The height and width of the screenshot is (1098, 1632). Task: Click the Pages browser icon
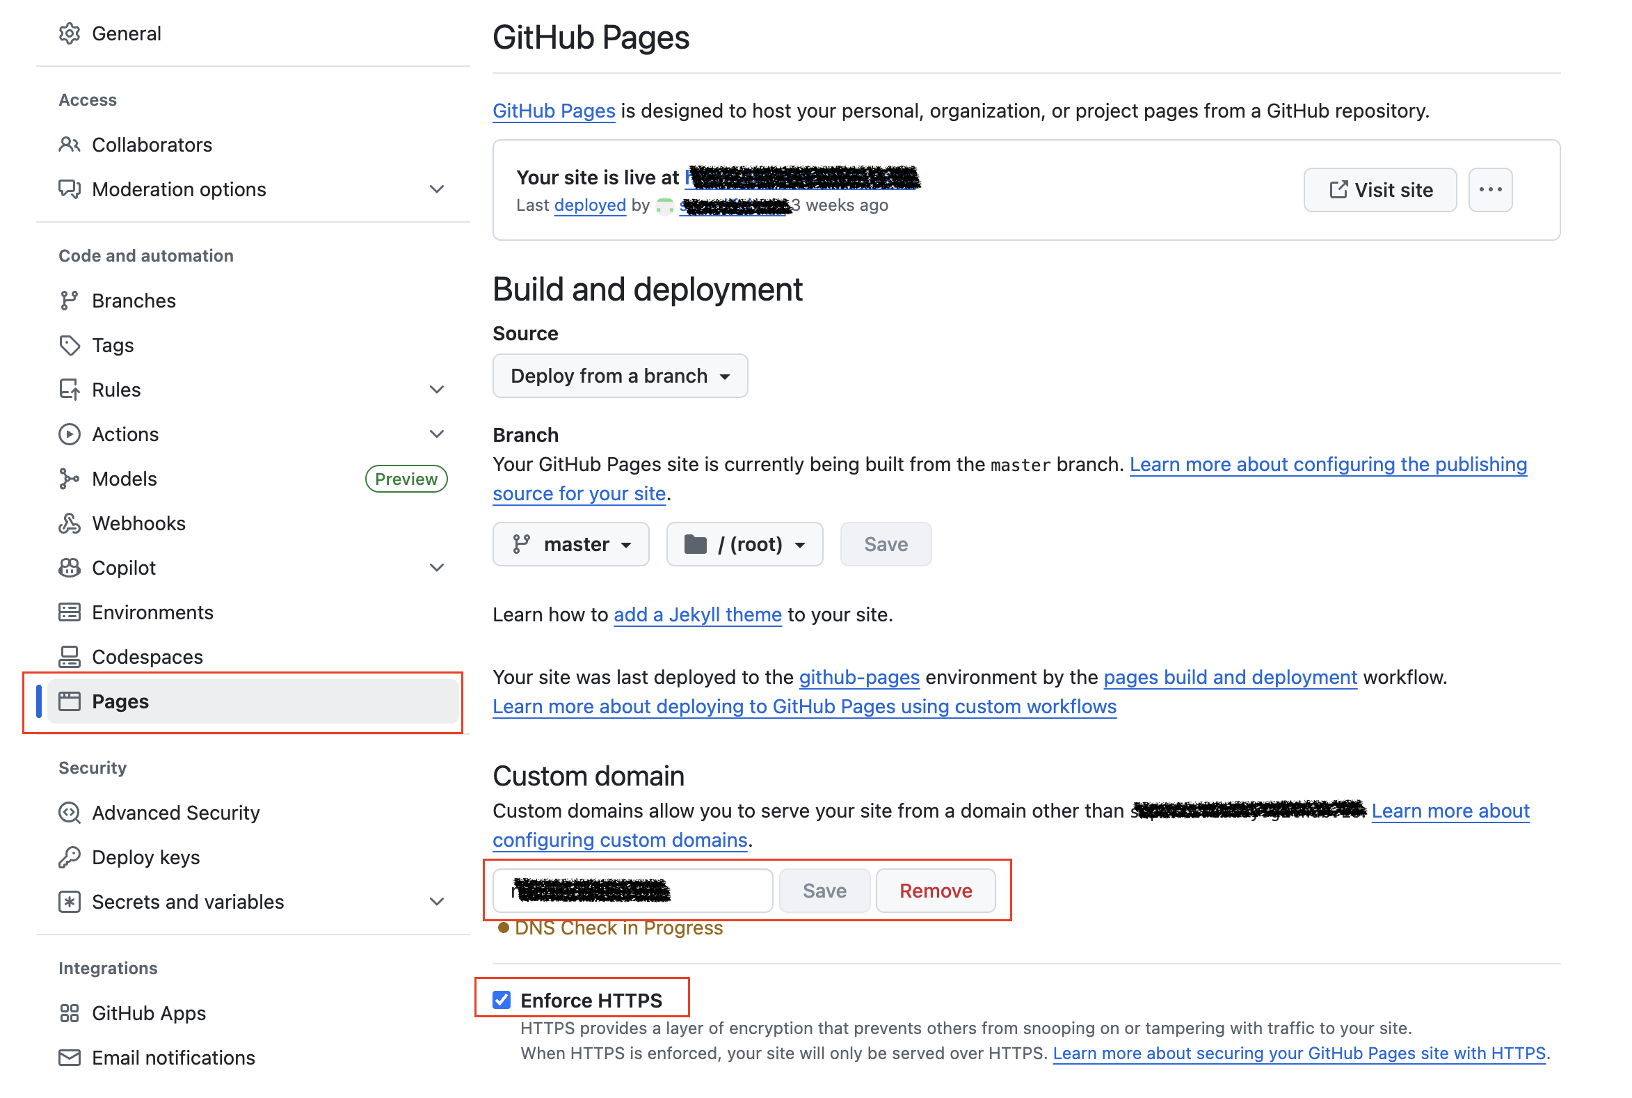70,701
